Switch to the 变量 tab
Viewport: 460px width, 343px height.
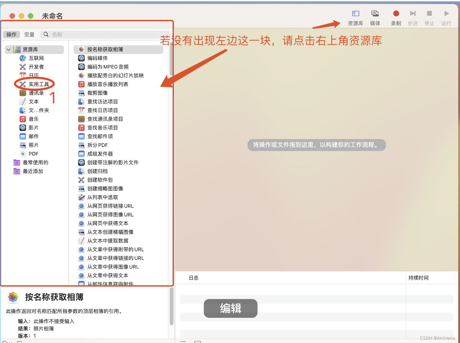point(29,35)
